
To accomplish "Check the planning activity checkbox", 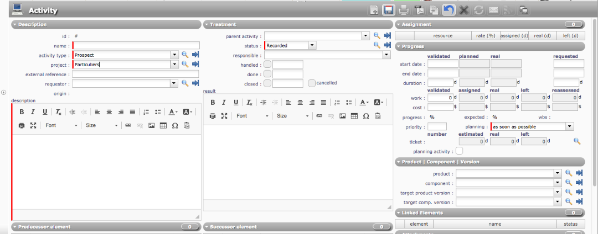I will coord(459,151).
